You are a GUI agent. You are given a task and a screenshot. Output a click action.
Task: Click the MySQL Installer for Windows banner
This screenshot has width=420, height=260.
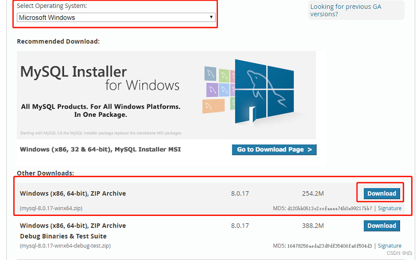[166, 95]
